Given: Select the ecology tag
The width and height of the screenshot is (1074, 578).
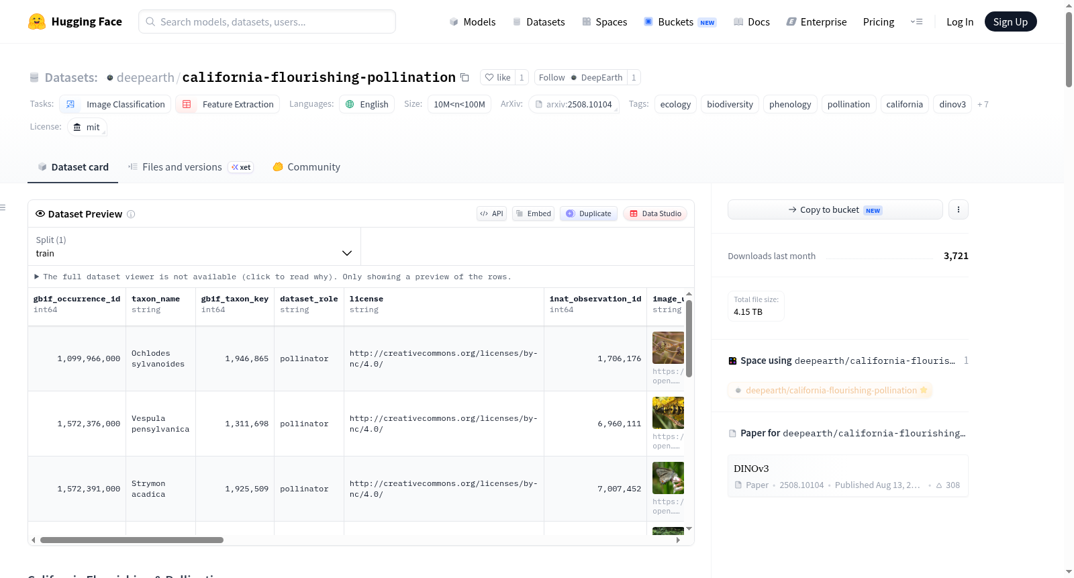Looking at the screenshot, I should [x=675, y=104].
